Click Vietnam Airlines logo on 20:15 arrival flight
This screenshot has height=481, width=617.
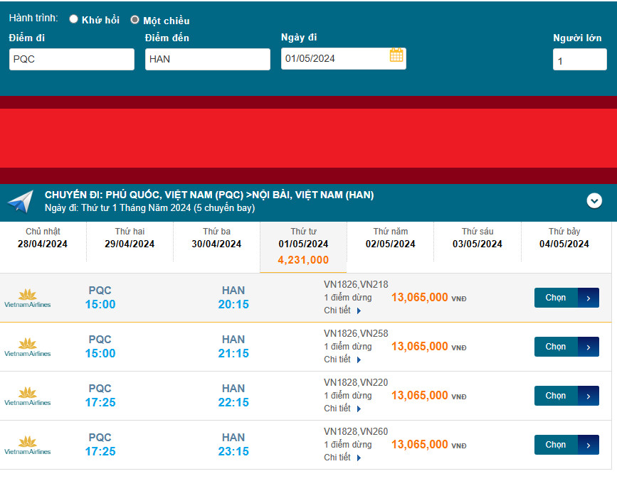pyautogui.click(x=28, y=298)
